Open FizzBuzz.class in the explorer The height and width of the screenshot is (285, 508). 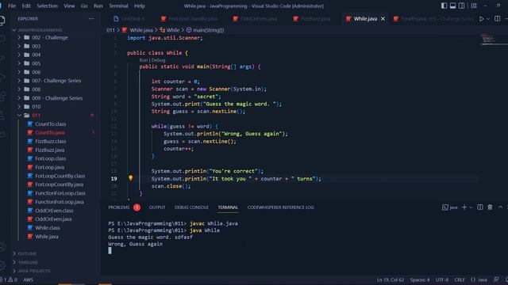pyautogui.click(x=51, y=141)
